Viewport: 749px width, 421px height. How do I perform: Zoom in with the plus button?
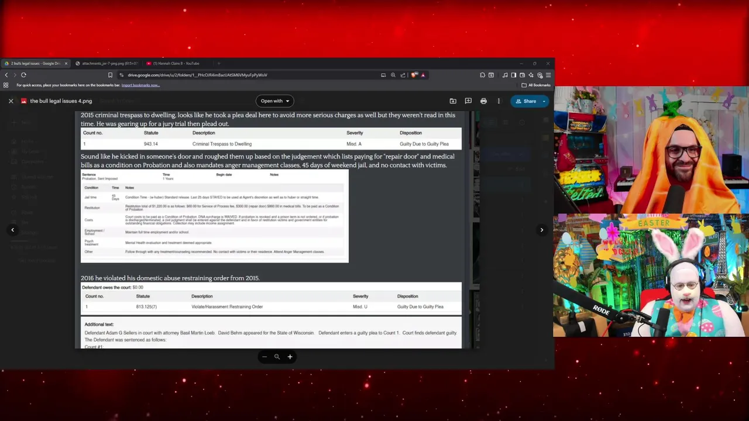click(290, 357)
